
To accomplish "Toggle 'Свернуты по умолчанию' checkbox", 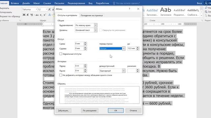I will [101, 30].
